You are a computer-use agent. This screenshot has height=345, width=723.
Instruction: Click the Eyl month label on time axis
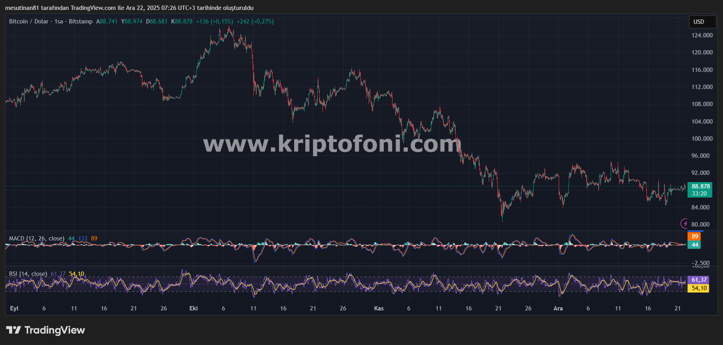[x=14, y=308]
